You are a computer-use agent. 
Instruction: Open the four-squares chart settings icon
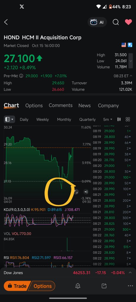click(x=128, y=119)
